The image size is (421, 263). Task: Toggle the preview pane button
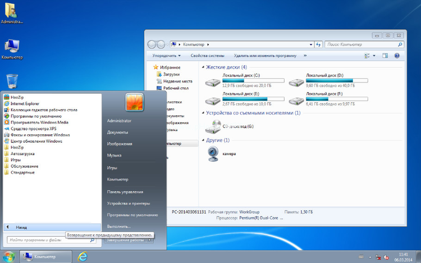click(386, 56)
